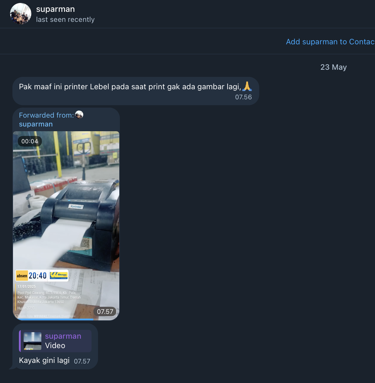Click the 07.57 time badge on the video
Viewport: 375px width, 383px height.
coord(105,311)
